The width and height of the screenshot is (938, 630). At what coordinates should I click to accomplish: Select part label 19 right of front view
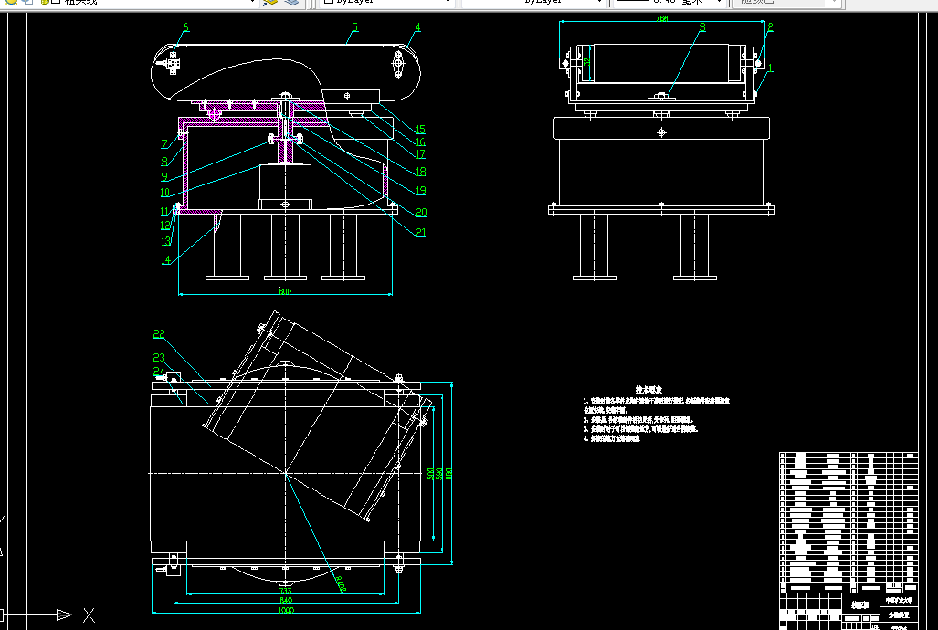420,190
